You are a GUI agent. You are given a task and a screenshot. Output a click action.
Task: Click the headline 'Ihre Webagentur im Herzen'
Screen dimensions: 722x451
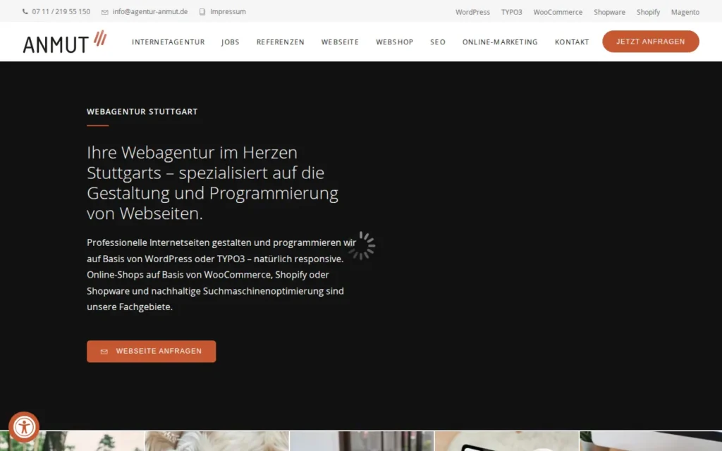click(212, 183)
